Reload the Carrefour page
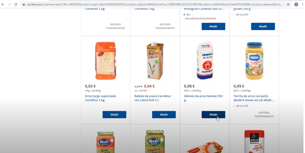Image resolution: width=305 pixels, height=153 pixels. (16, 5)
